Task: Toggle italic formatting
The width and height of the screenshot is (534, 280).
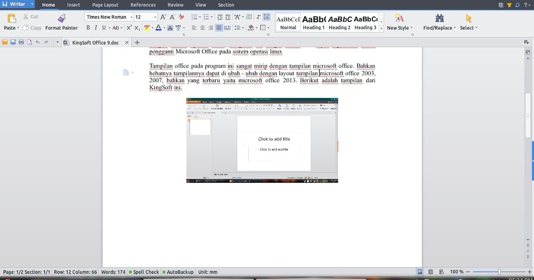Action: coord(96,28)
